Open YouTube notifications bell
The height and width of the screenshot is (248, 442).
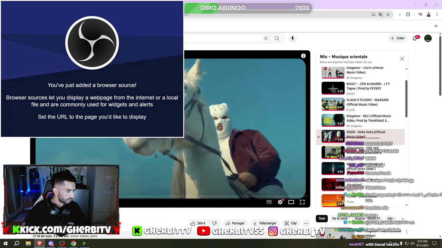(x=415, y=38)
